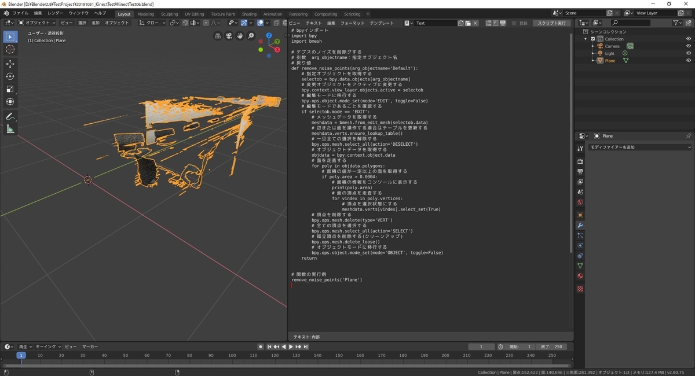Open the Object properties tab

[580, 215]
